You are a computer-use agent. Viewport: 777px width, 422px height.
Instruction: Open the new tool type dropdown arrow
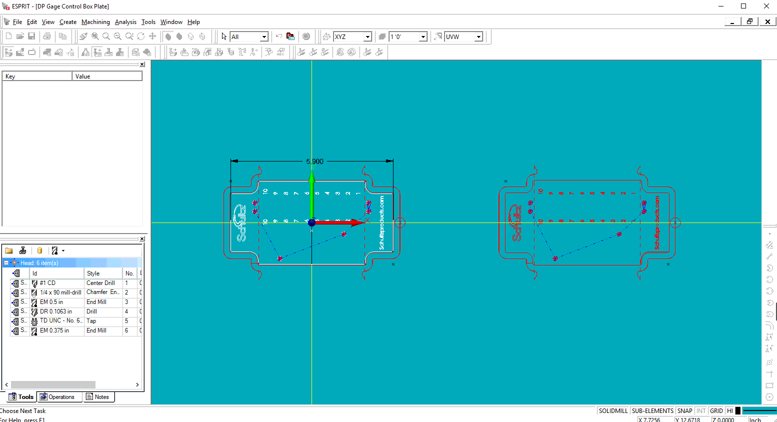pyautogui.click(x=63, y=251)
